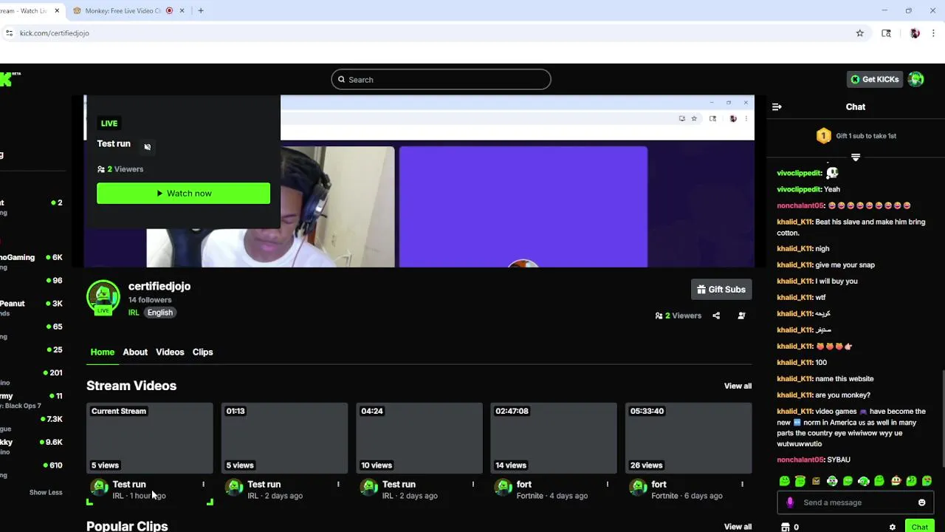Viewport: 945px width, 532px height.
Task: Click the 2 Viewers count beside share
Action: click(678, 316)
